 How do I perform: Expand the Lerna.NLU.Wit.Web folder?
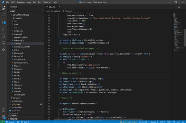coord(21,14)
